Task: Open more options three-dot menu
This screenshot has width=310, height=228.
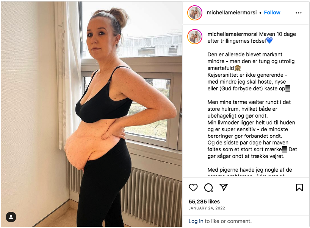Action: 299,13
